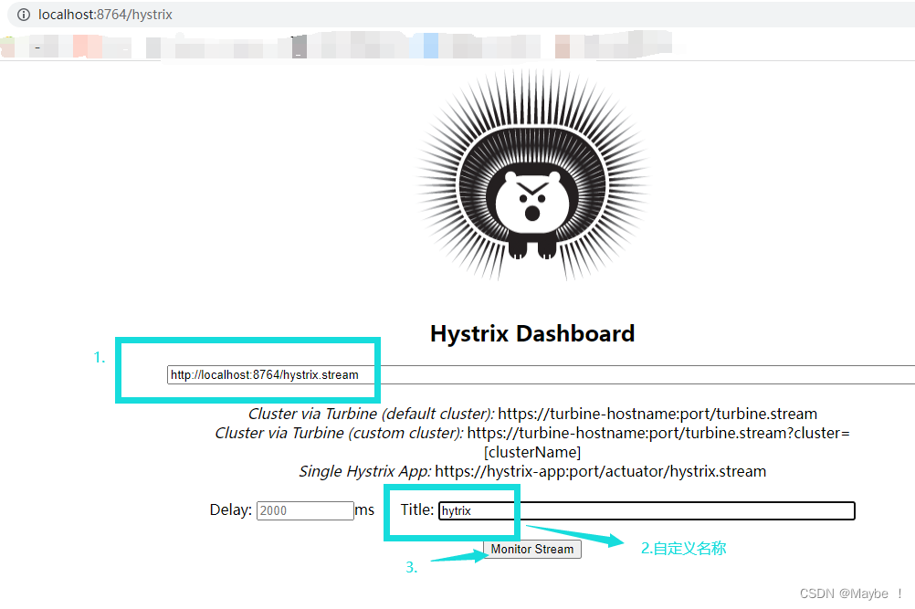The image size is (915, 609).
Task: Click the custom cluster turbine.stream?cluster= text
Action: click(x=658, y=433)
